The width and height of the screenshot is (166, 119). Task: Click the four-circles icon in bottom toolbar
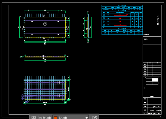tap(34, 118)
